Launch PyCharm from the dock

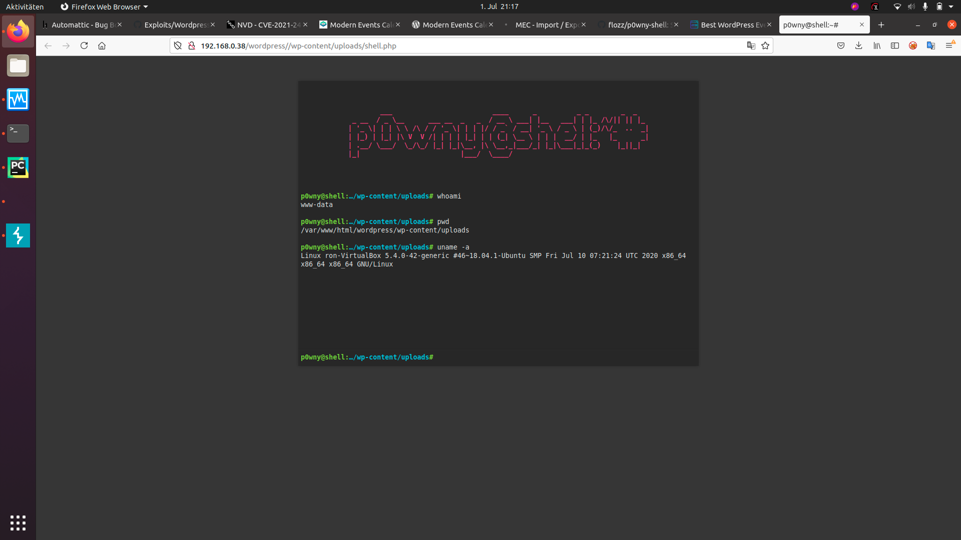(x=18, y=167)
